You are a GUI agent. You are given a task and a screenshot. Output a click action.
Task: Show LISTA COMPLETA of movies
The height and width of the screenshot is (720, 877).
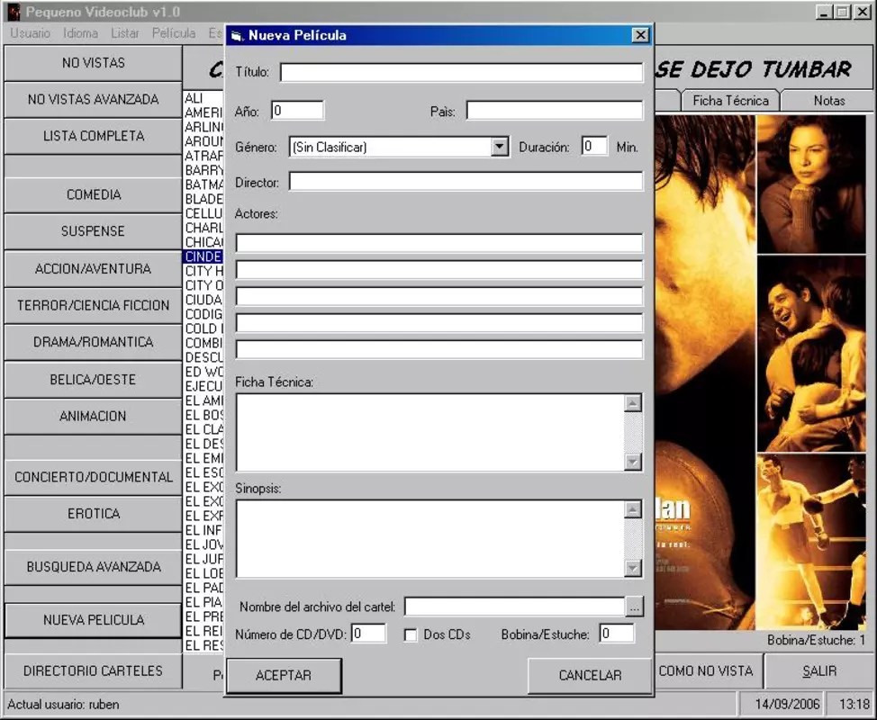[94, 136]
